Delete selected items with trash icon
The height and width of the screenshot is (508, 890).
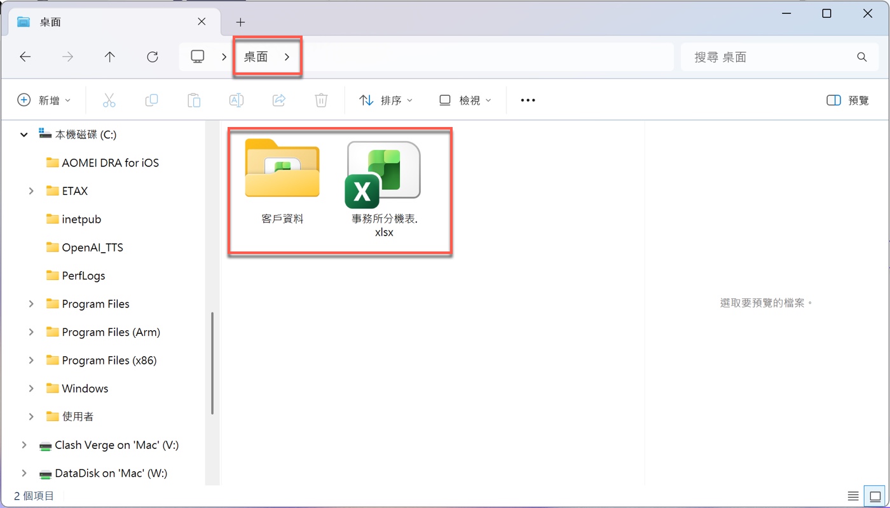point(320,100)
